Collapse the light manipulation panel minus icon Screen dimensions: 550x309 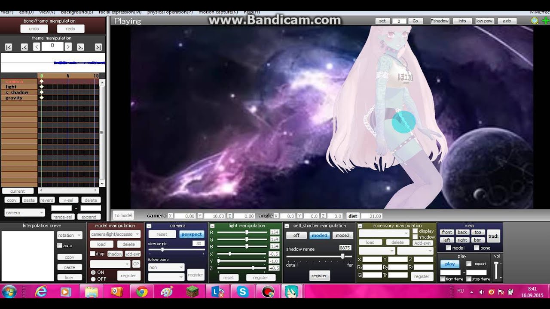[212, 226]
